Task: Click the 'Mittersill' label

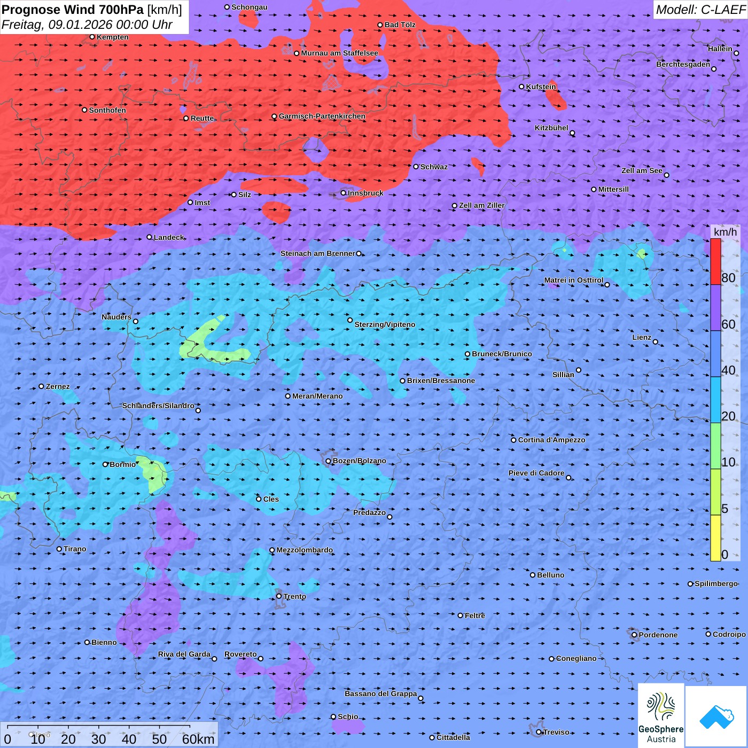Action: click(613, 189)
